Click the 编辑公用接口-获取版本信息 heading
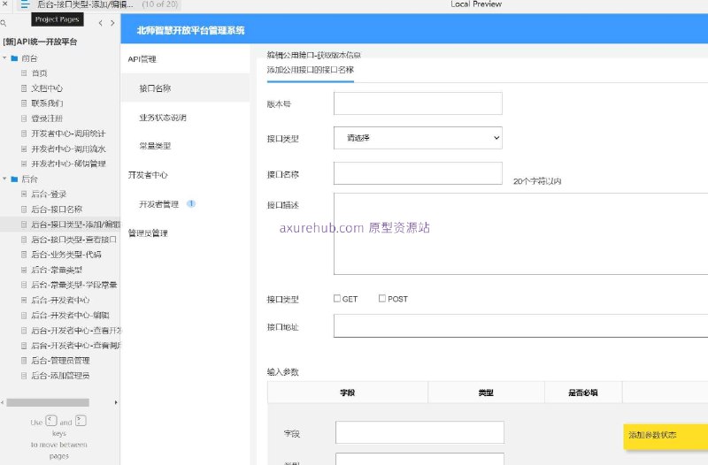The width and height of the screenshot is (708, 465). (314, 55)
